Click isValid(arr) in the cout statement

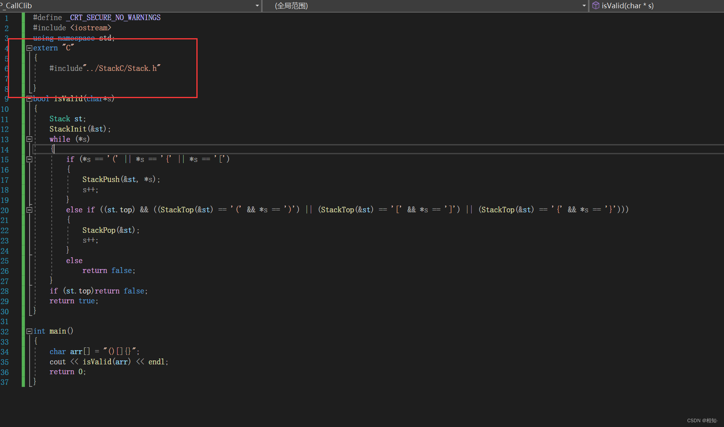coord(106,362)
